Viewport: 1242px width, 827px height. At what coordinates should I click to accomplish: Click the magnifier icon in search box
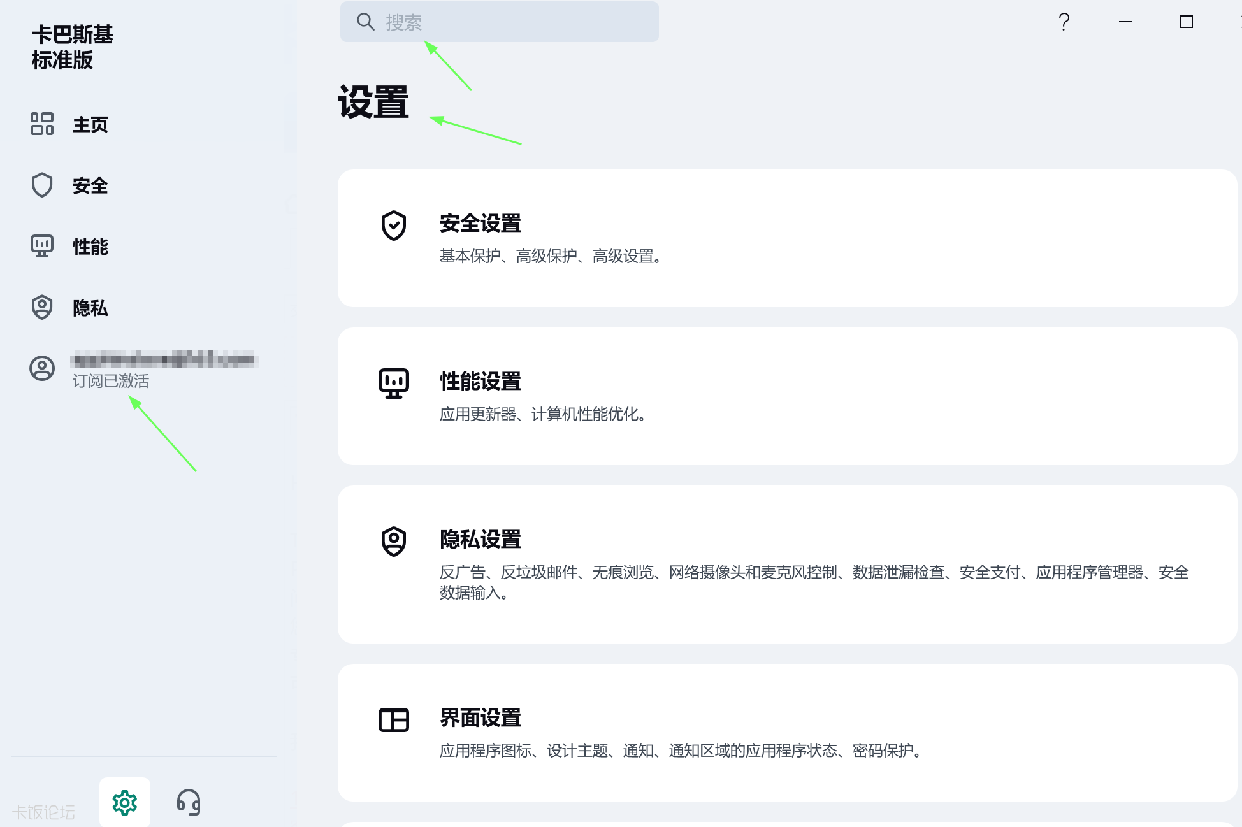(365, 22)
